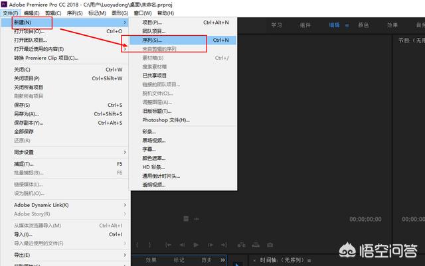Step forward one frame in source monitor
Screen dimensions: 425x266
211,245
